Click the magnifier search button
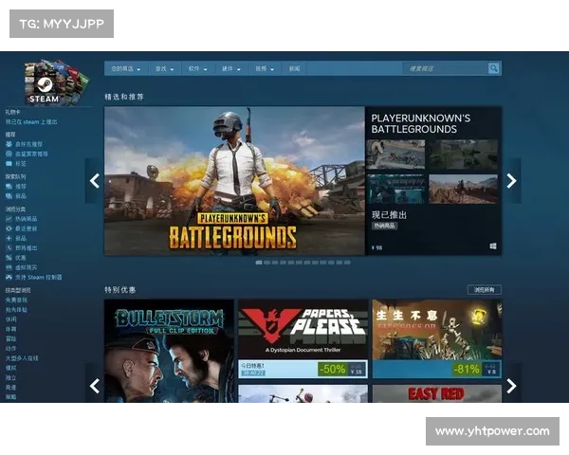 pos(493,68)
